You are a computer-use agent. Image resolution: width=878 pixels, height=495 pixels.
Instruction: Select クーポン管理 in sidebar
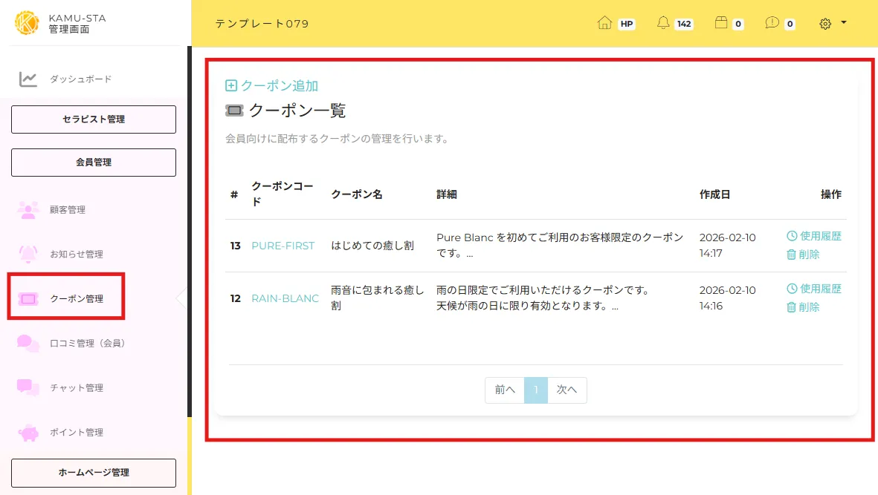tap(76, 299)
